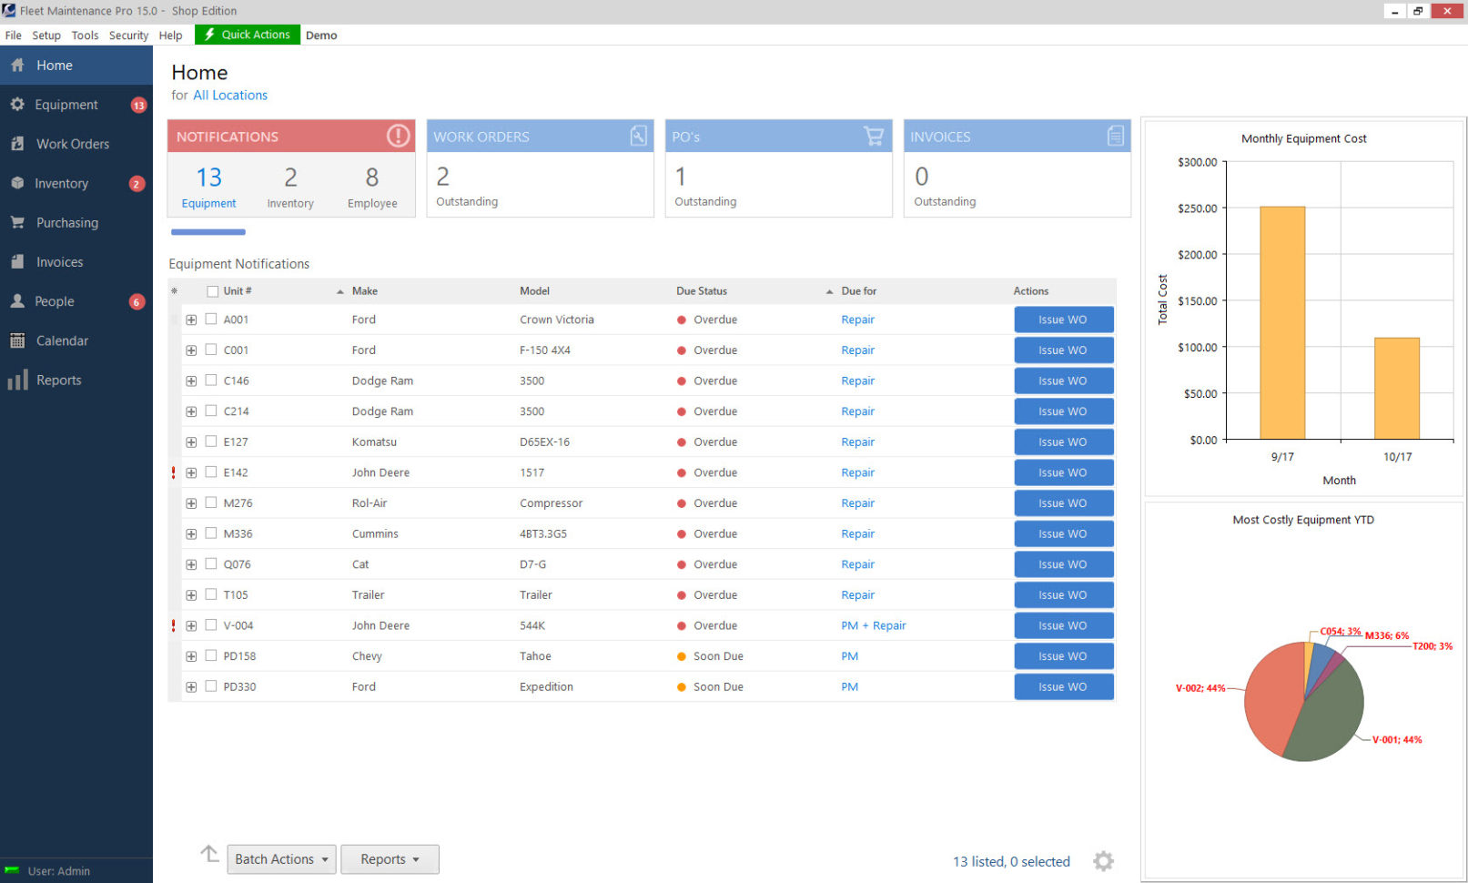Check the checkbox for unit A001
The width and height of the screenshot is (1468, 883).
[x=210, y=320]
